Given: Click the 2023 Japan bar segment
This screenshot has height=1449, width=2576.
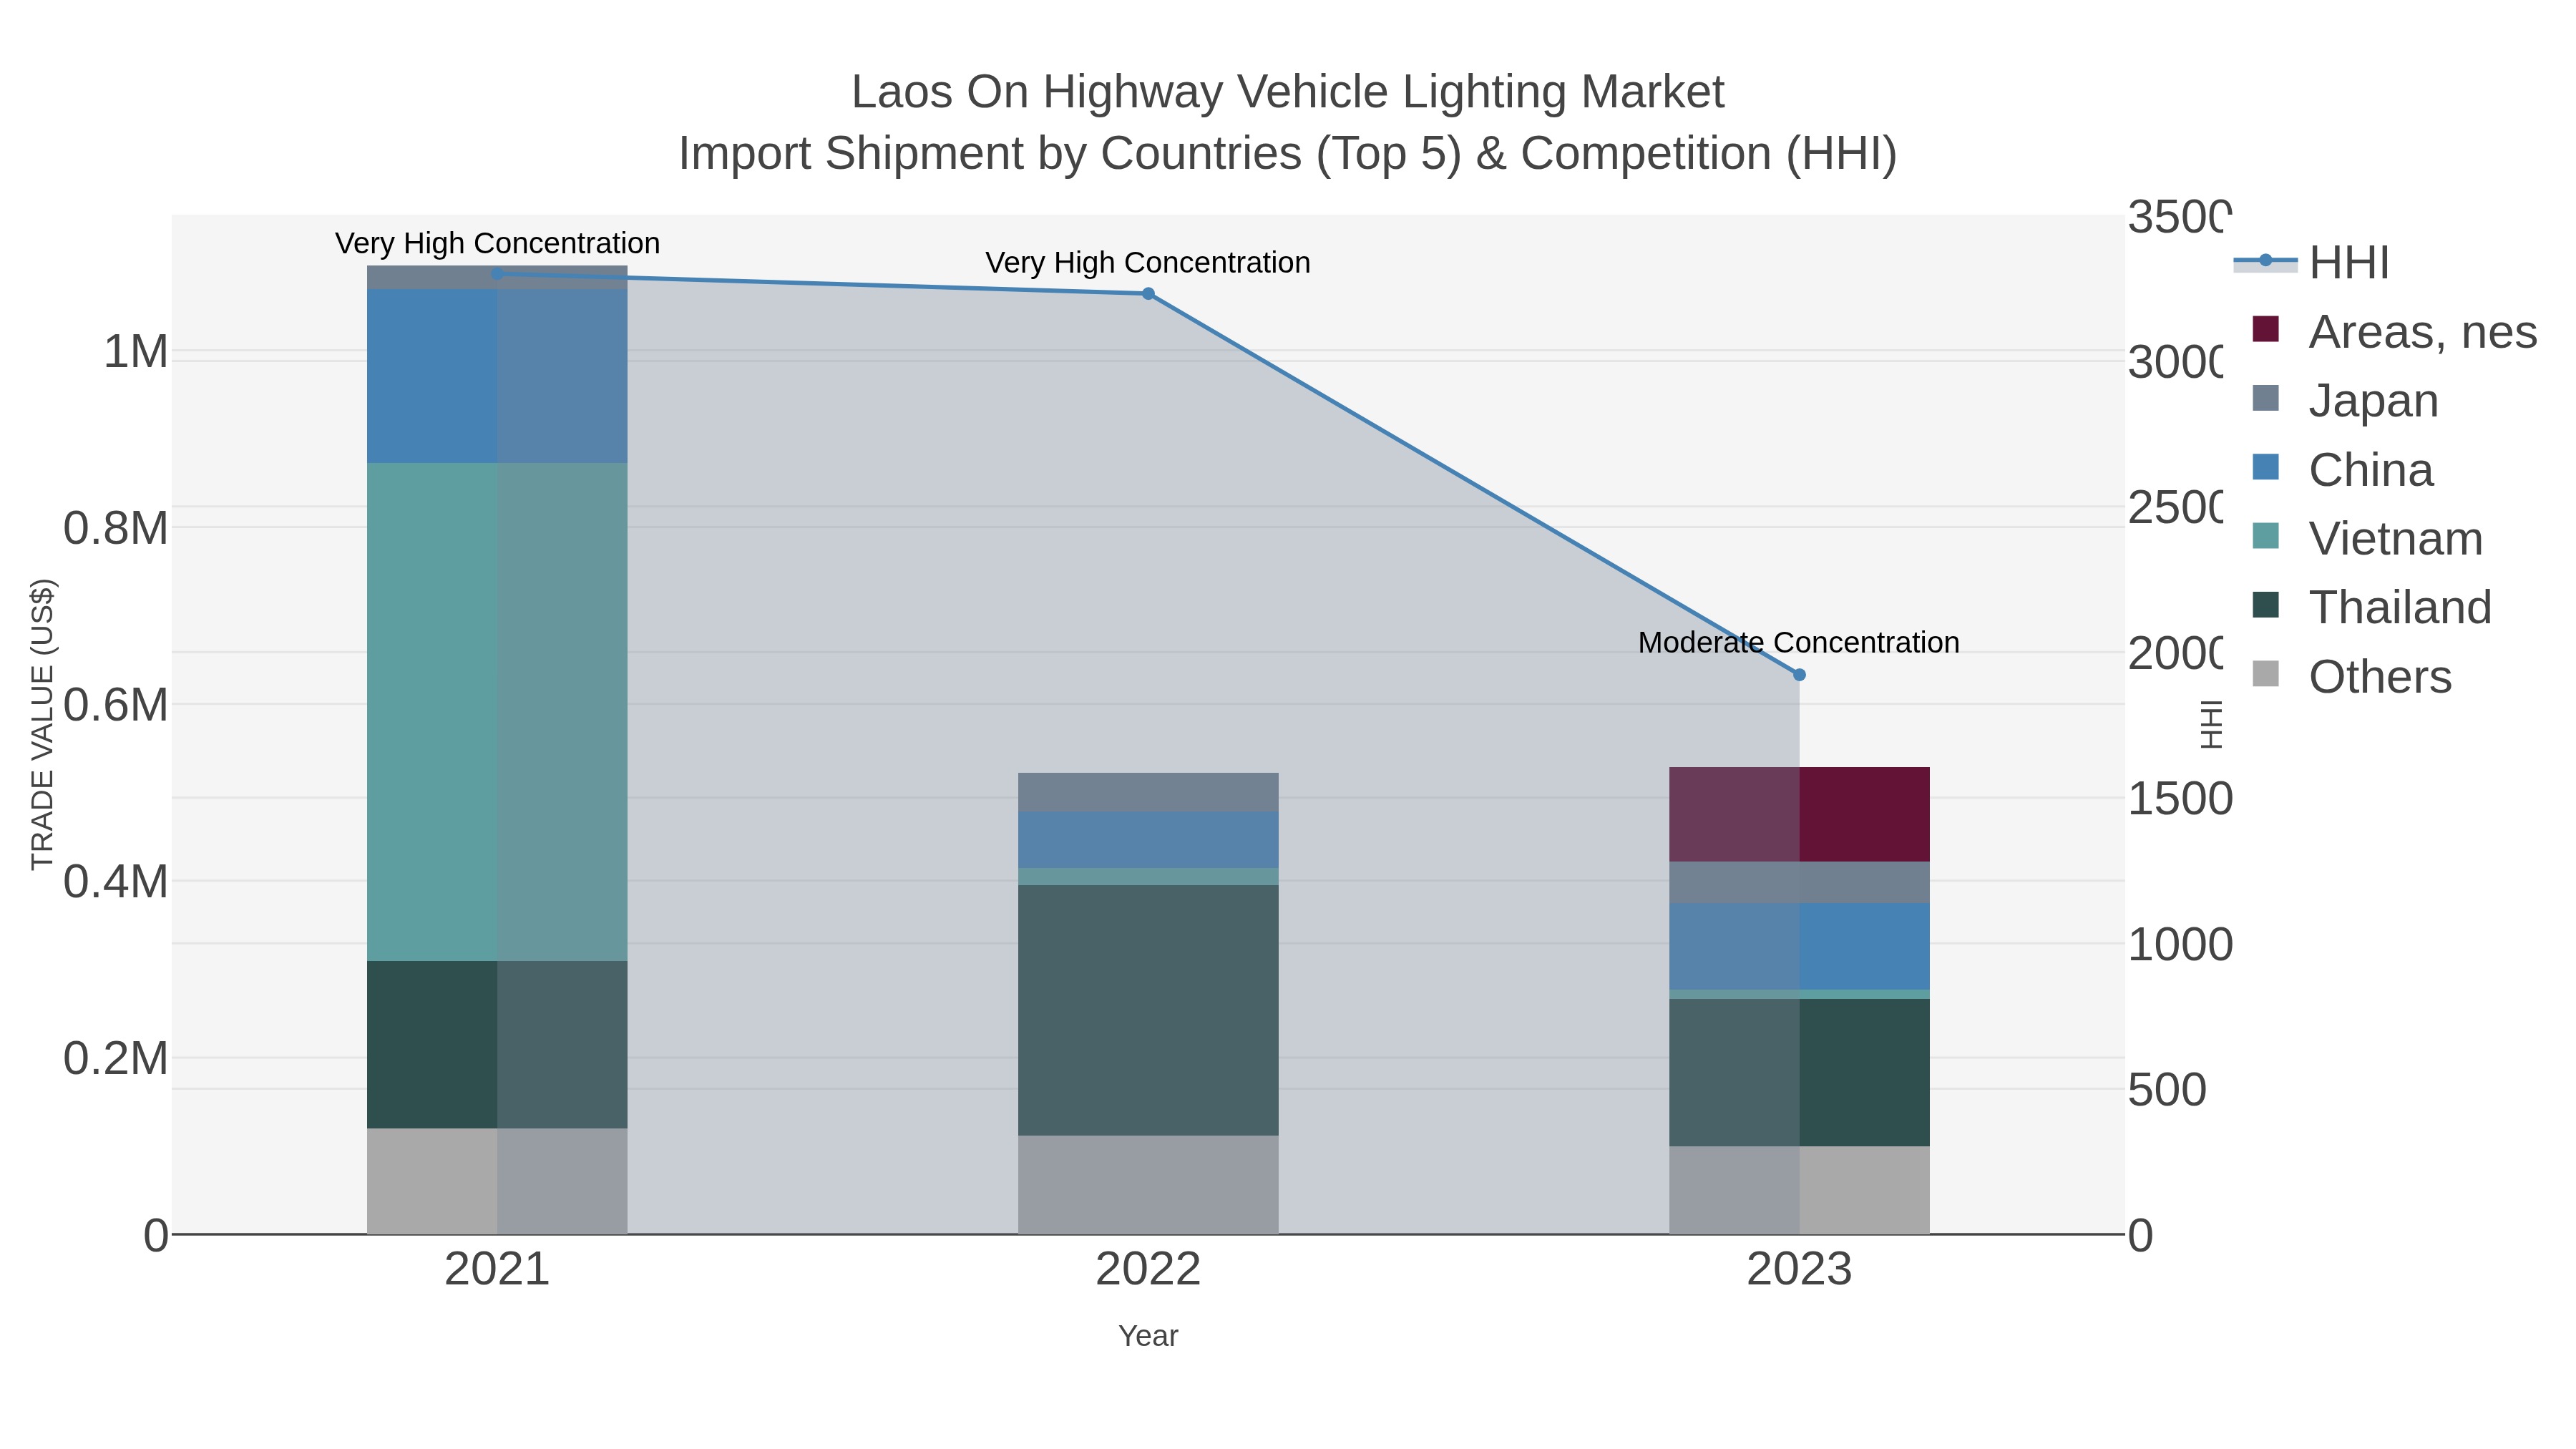Looking at the screenshot, I should click(1799, 883).
